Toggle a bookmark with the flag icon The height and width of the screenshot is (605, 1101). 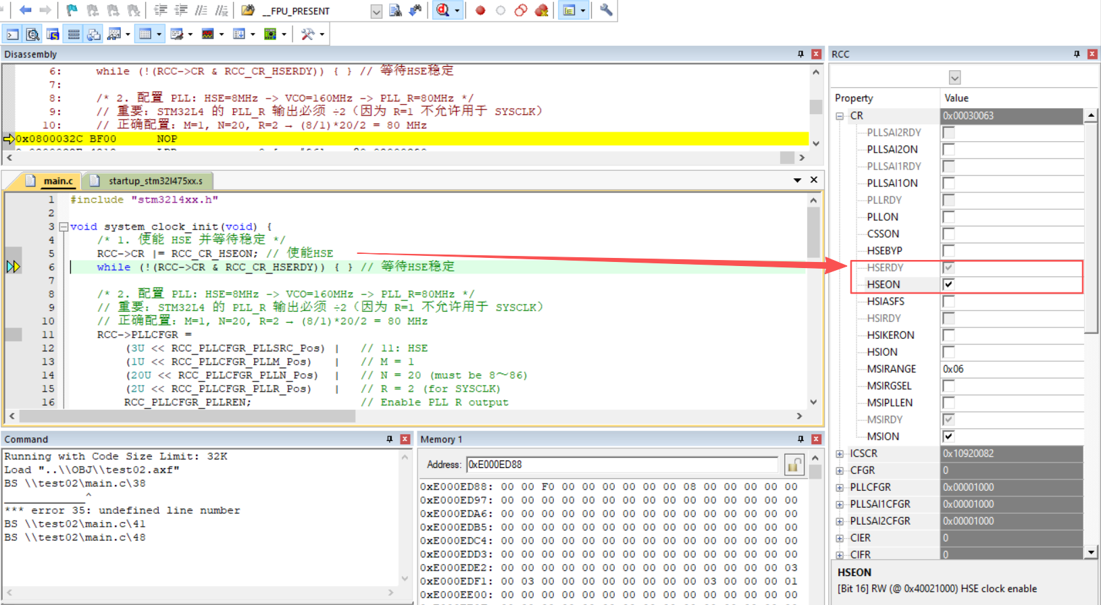point(72,10)
